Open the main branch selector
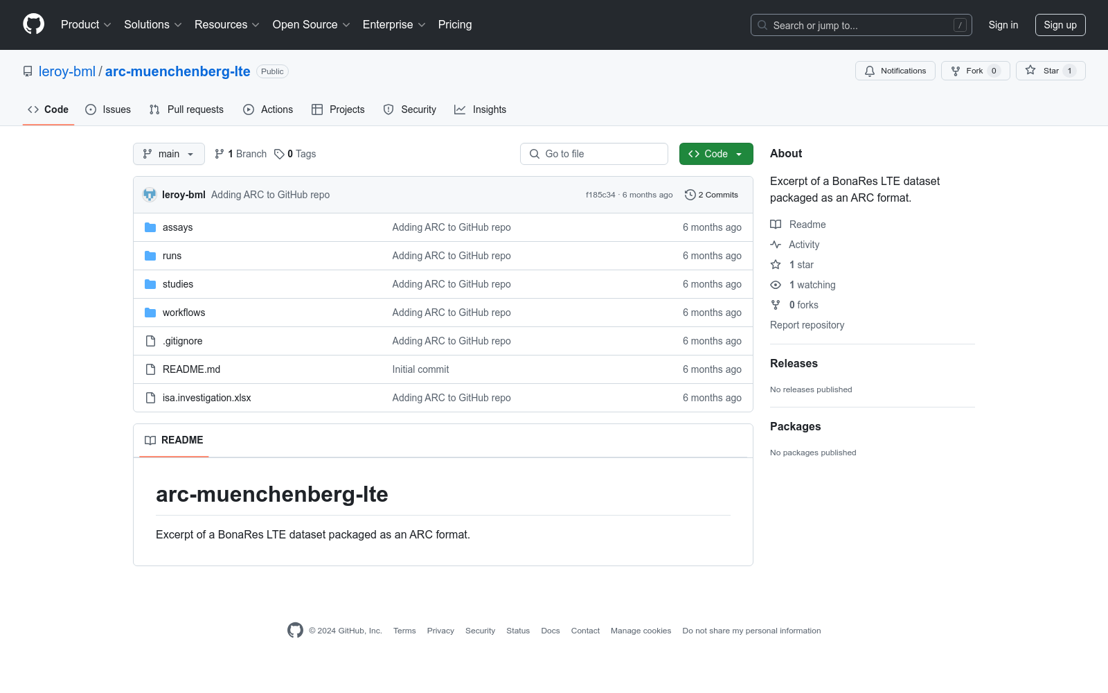 [x=169, y=154]
